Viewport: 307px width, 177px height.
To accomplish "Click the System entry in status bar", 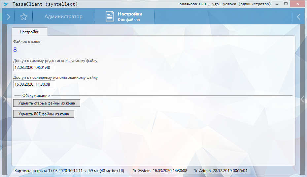I will point(160,171).
